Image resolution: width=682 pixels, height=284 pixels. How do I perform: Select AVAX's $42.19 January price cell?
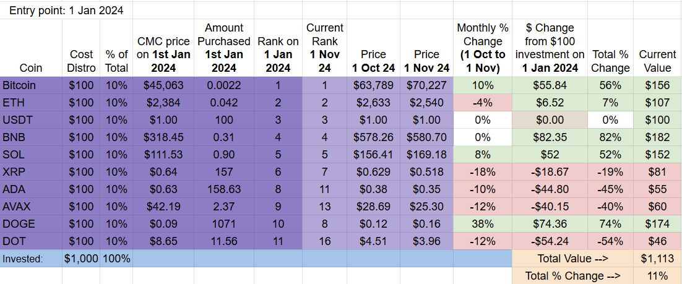tap(163, 207)
